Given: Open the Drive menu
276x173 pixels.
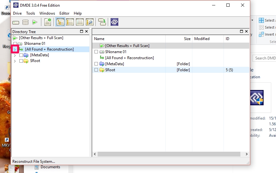Looking at the screenshot, I should point(17,13).
